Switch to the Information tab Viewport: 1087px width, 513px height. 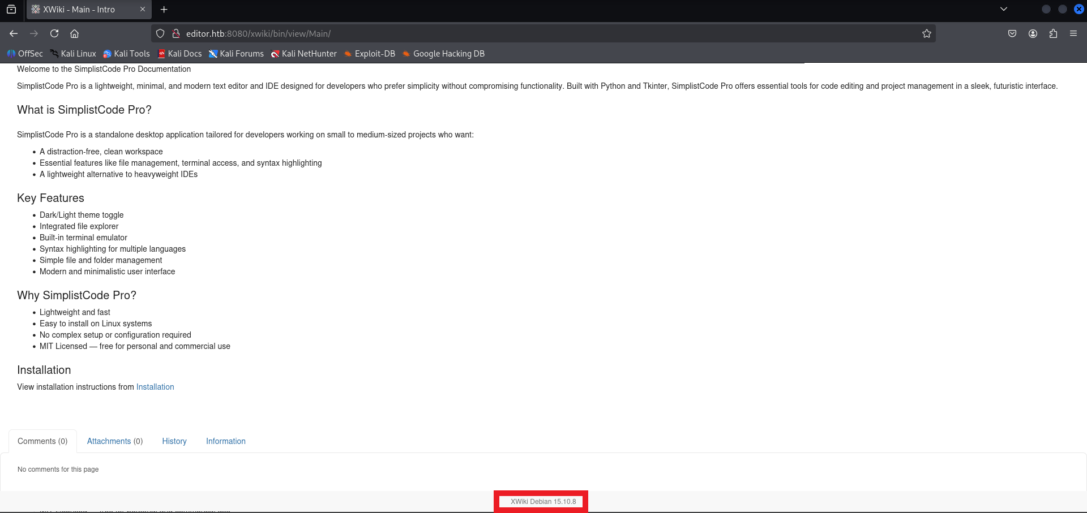(x=226, y=441)
